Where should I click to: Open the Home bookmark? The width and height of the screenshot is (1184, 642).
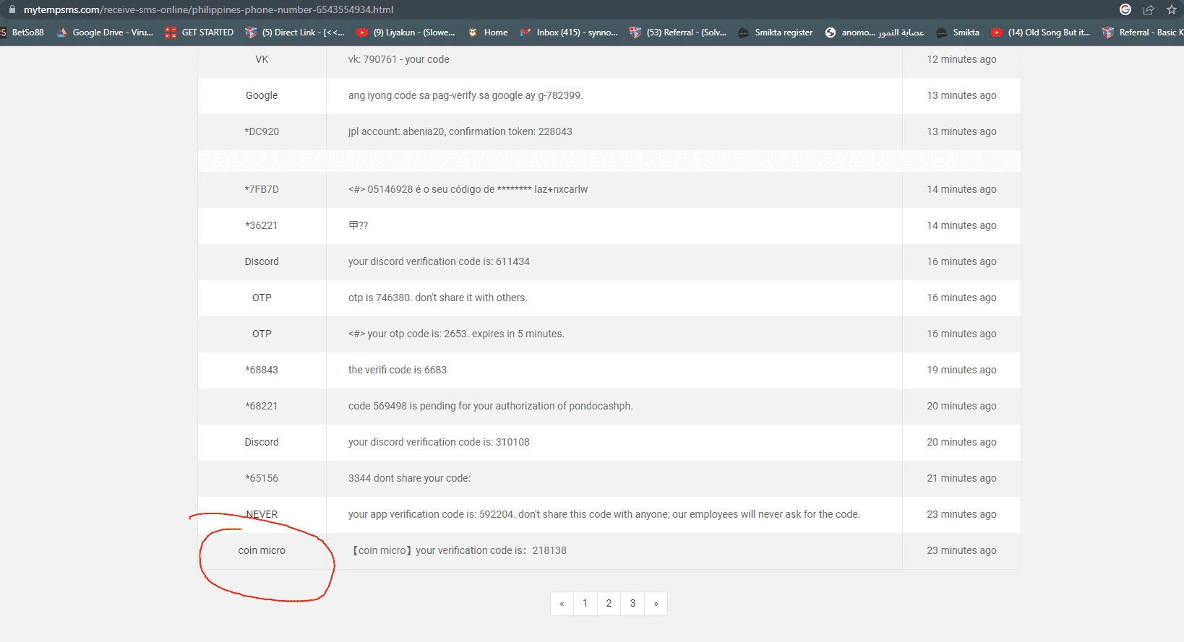click(x=488, y=32)
